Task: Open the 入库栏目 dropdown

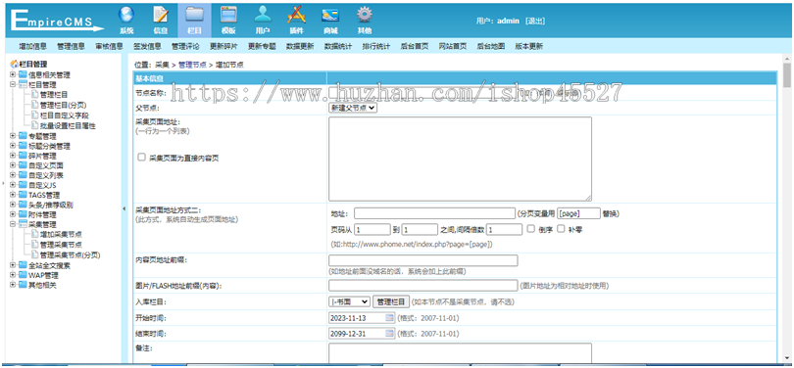Action: [x=349, y=301]
